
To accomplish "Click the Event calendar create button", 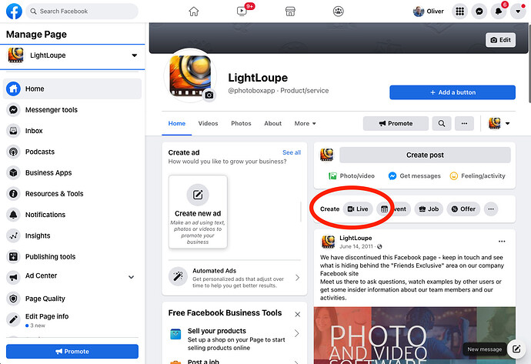I will (x=393, y=209).
